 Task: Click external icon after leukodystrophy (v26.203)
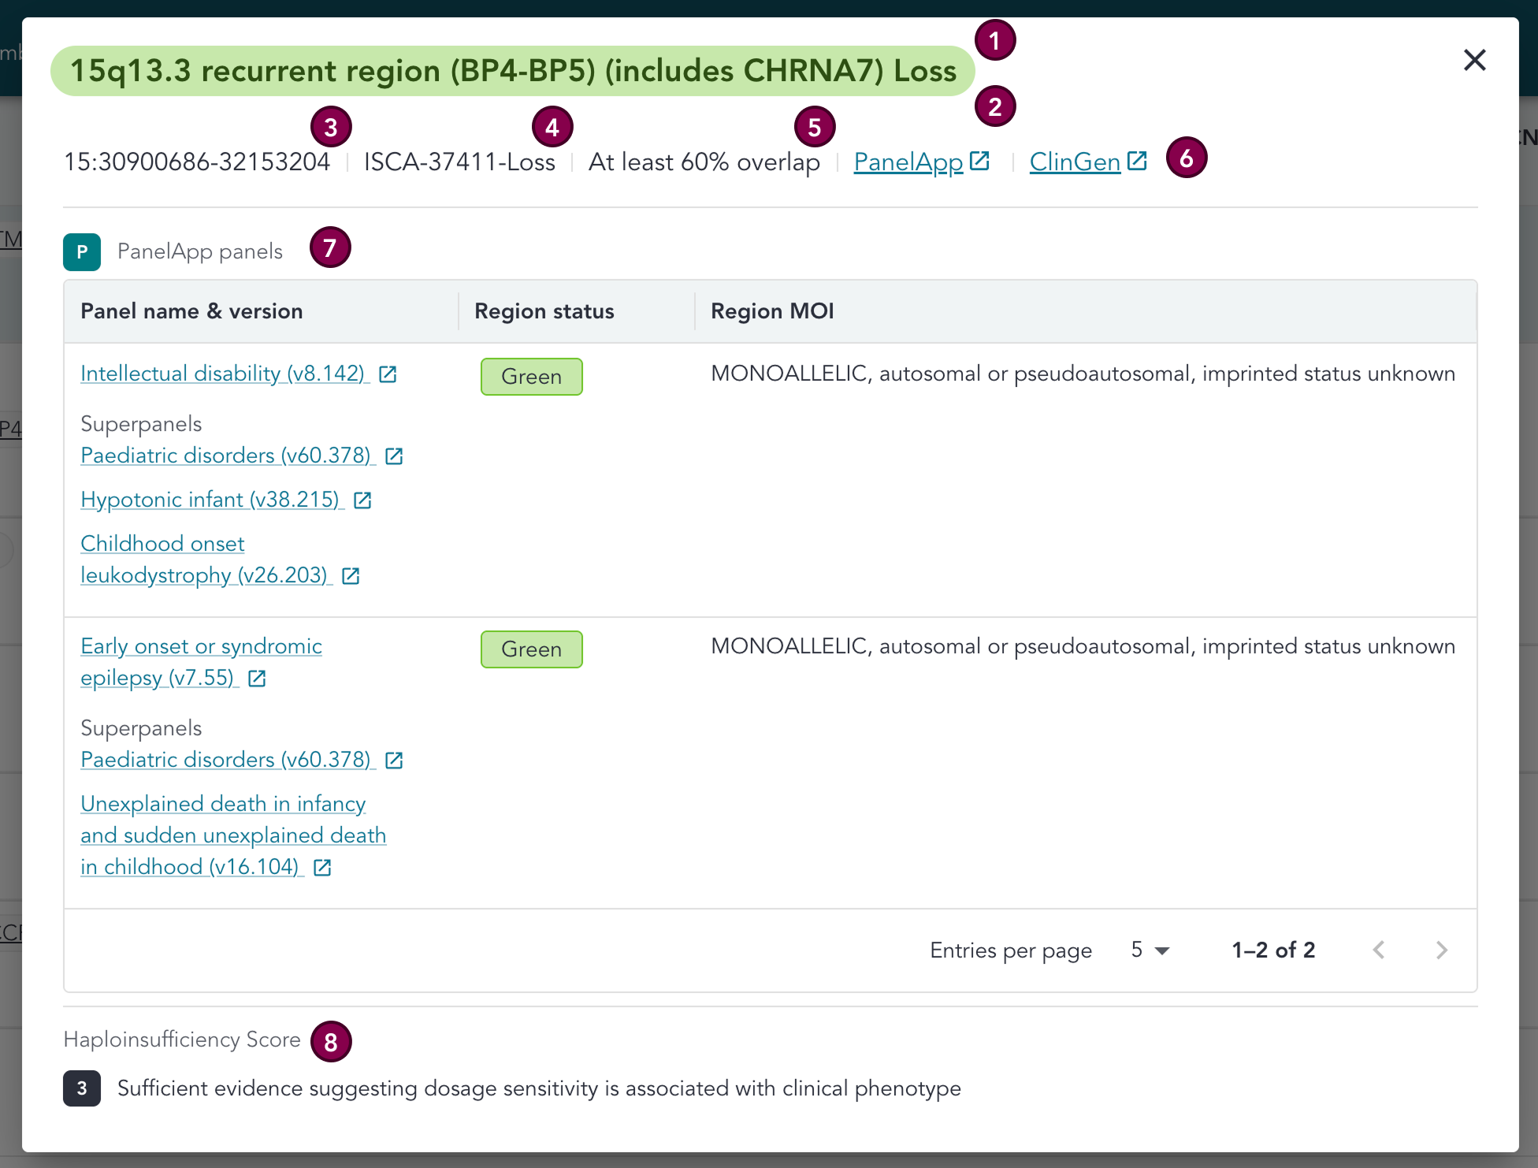(x=351, y=576)
